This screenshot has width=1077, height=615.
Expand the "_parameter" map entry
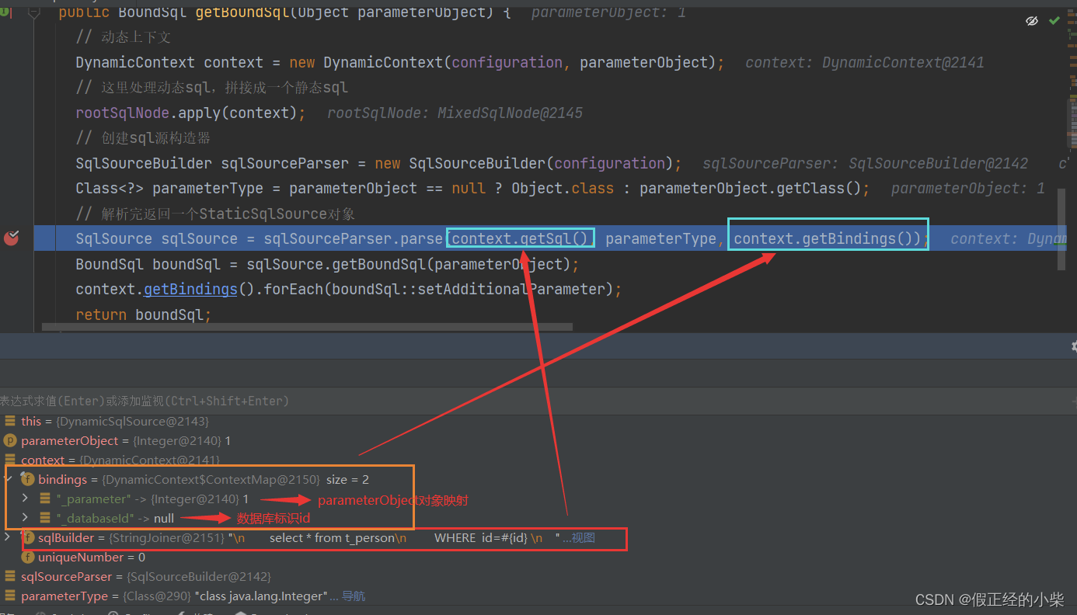25,499
